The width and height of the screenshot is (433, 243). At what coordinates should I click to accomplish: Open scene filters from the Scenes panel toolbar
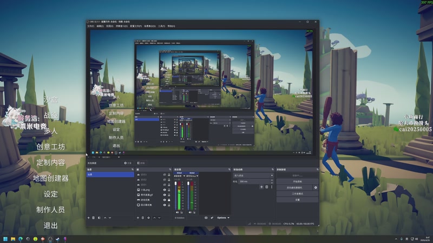tap(99, 218)
